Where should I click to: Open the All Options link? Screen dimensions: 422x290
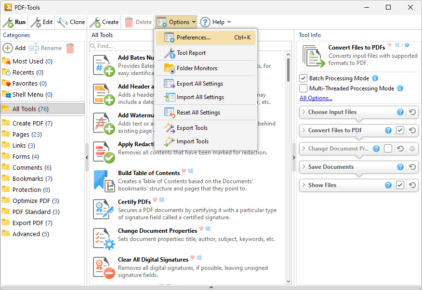pos(316,98)
